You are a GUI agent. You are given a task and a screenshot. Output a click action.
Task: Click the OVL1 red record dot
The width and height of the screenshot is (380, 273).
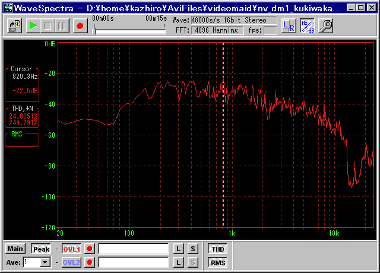pyautogui.click(x=90, y=249)
